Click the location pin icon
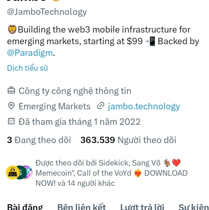Image resolution: width=209 pixels, height=210 pixels. (11, 106)
